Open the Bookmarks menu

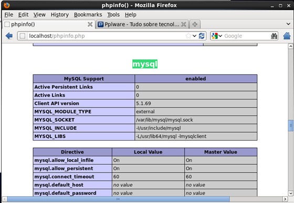[88, 15]
